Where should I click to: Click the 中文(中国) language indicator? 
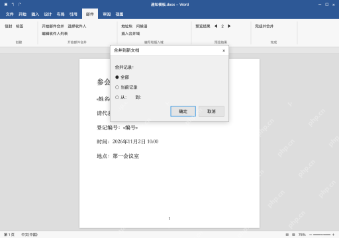29,235
